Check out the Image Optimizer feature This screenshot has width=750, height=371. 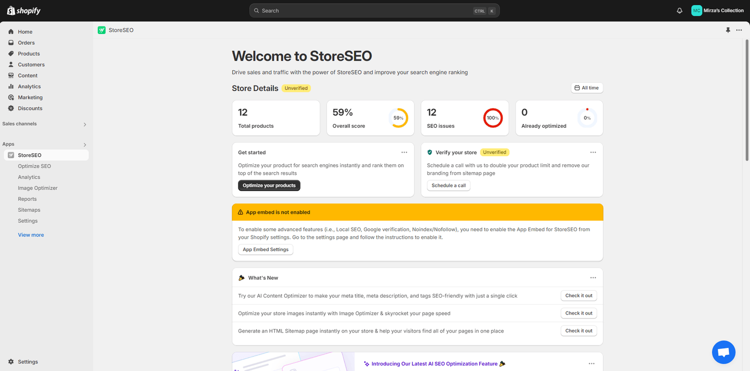578,313
